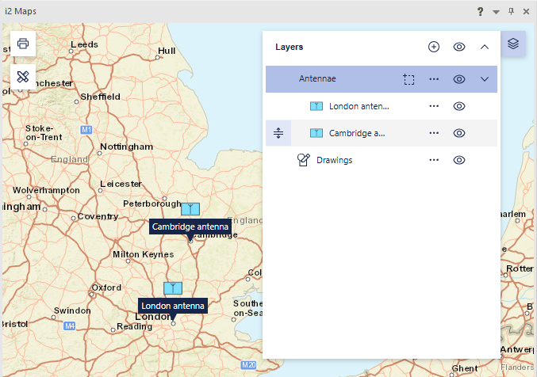
Task: Click the Cambridge antenna map marker icon
Action: 190,209
